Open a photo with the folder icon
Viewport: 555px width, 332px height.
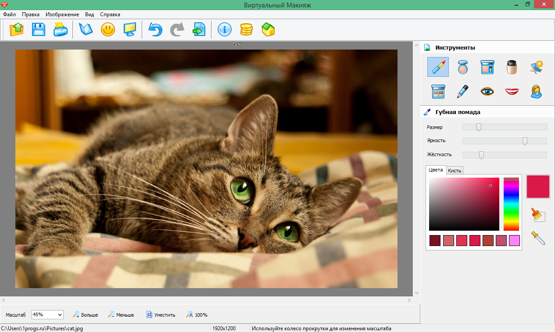click(x=17, y=29)
